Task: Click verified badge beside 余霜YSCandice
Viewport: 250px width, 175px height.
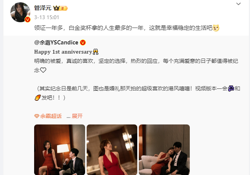Action: [x=83, y=43]
